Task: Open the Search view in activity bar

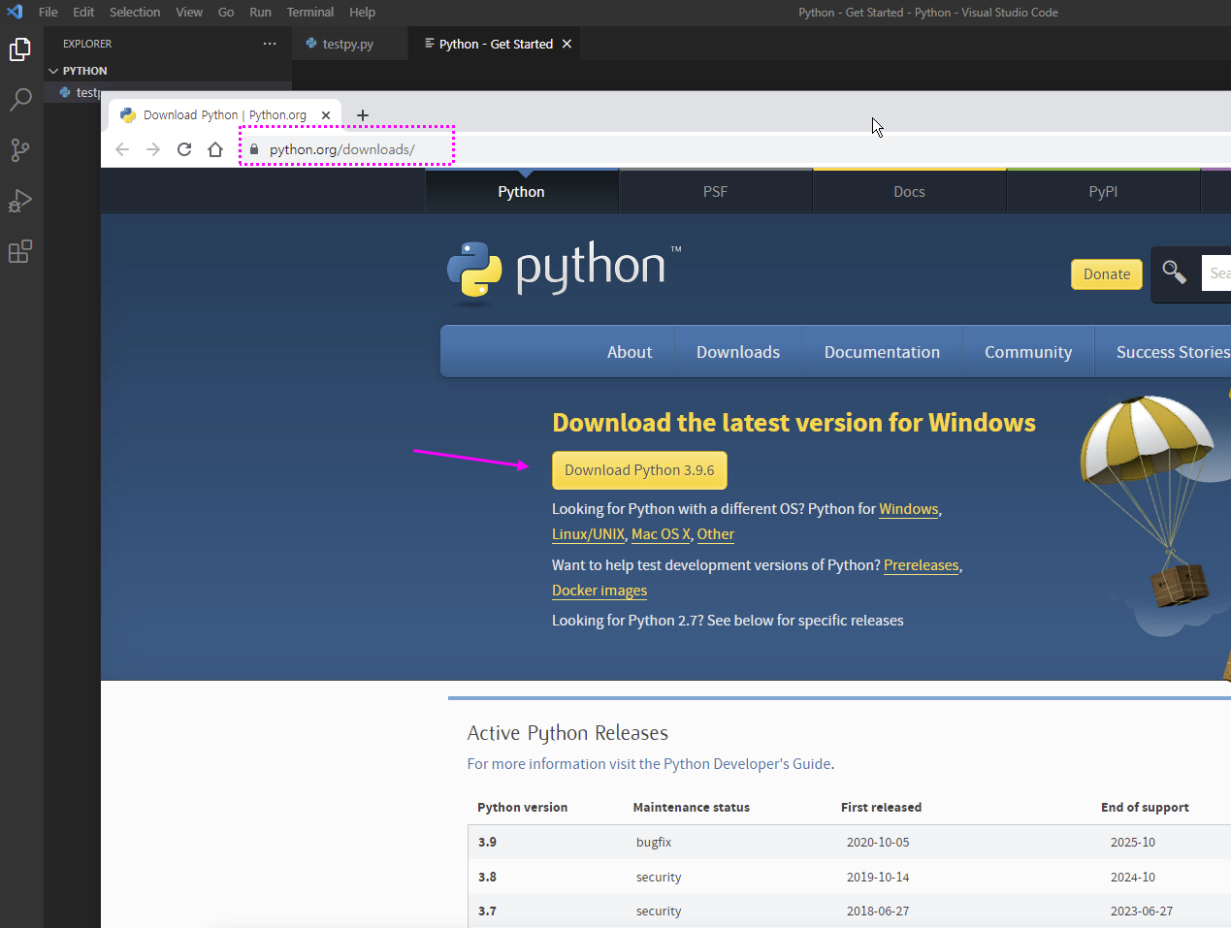Action: [x=20, y=100]
